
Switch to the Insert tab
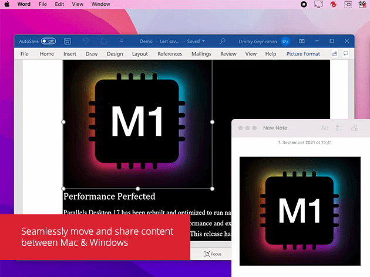[70, 54]
